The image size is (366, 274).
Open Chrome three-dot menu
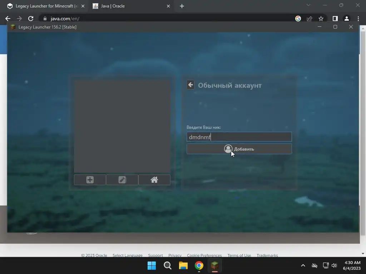pos(358,19)
